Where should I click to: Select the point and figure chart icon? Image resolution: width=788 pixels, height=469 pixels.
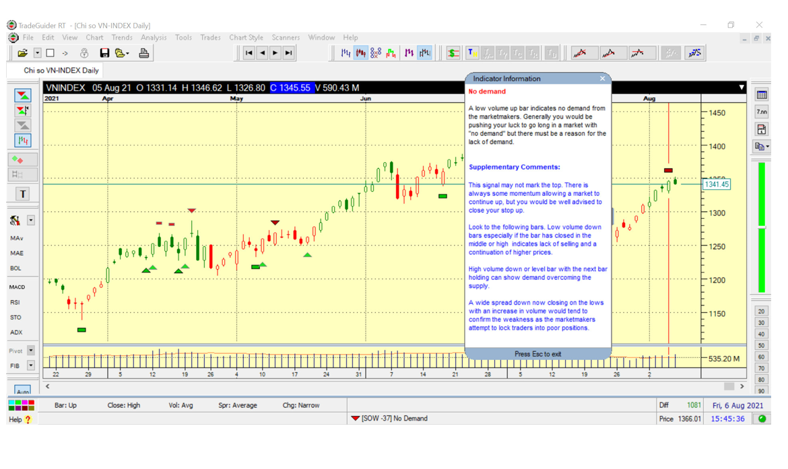(x=376, y=53)
